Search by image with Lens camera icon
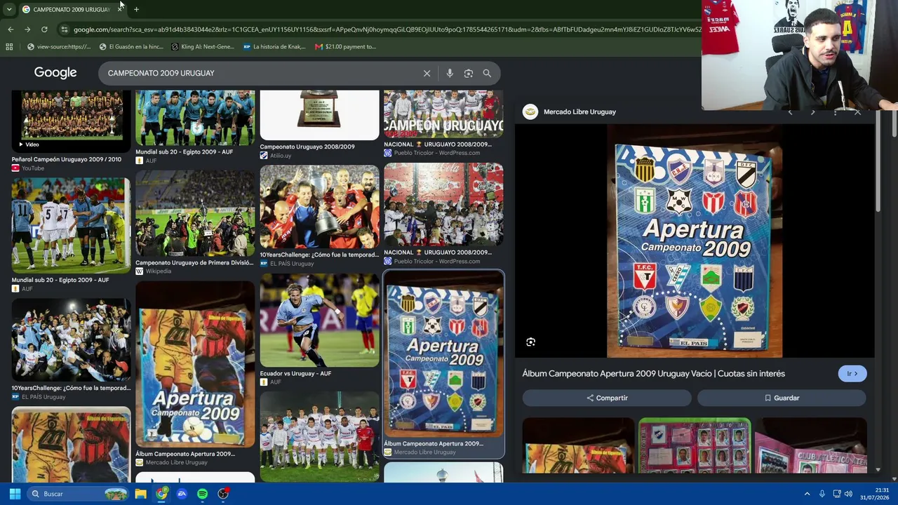This screenshot has height=505, width=898. point(469,73)
